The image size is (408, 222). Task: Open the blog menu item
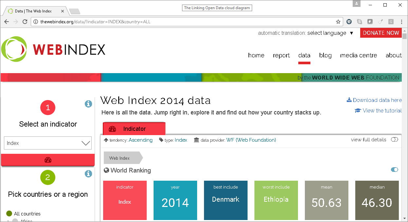pyautogui.click(x=325, y=55)
